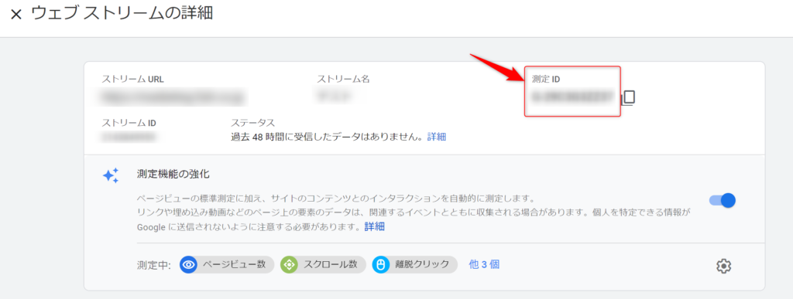This screenshot has width=793, height=299.
Task: Click the 測定機能の強化 heading
Action: tap(173, 175)
